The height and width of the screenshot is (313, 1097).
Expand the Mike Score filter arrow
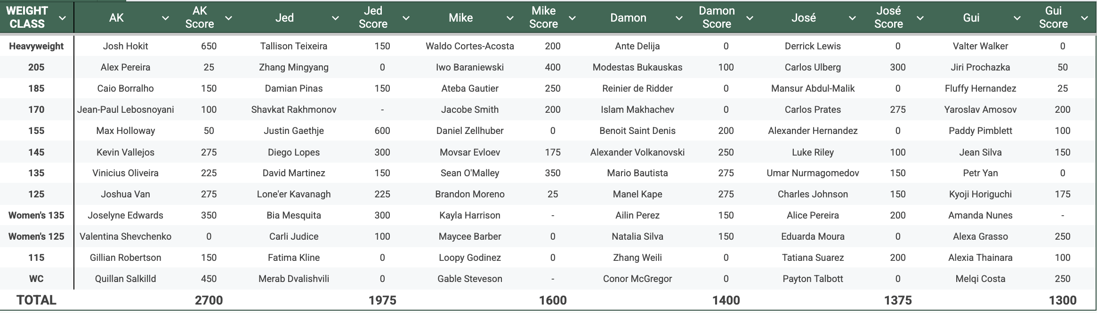click(573, 18)
